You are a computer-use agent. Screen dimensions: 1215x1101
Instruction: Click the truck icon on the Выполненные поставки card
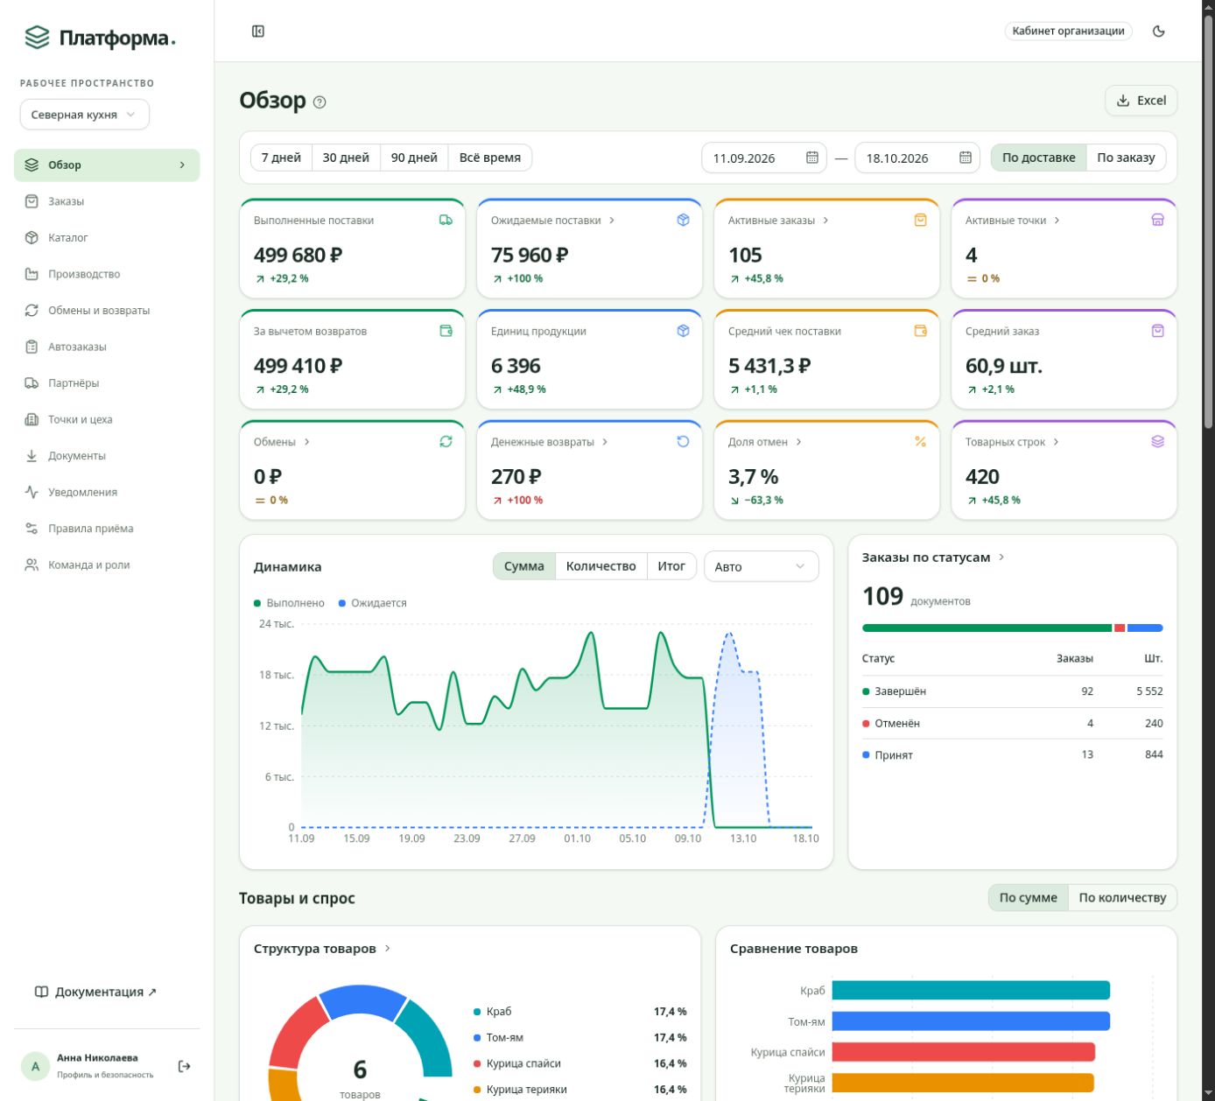(446, 221)
